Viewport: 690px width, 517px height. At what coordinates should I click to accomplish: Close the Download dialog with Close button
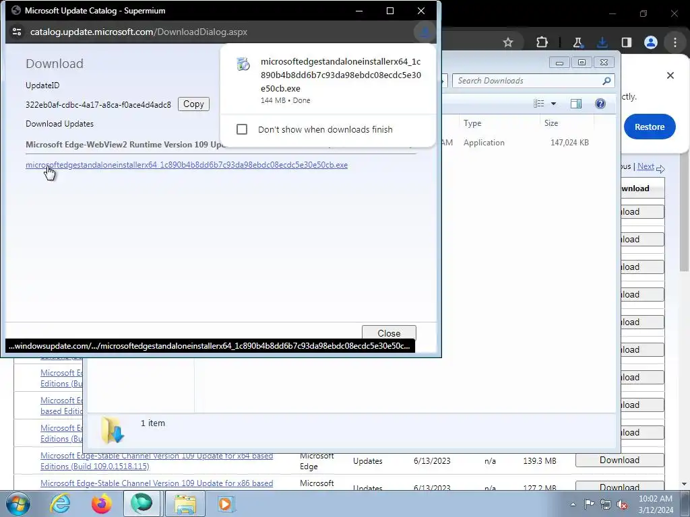(x=389, y=333)
